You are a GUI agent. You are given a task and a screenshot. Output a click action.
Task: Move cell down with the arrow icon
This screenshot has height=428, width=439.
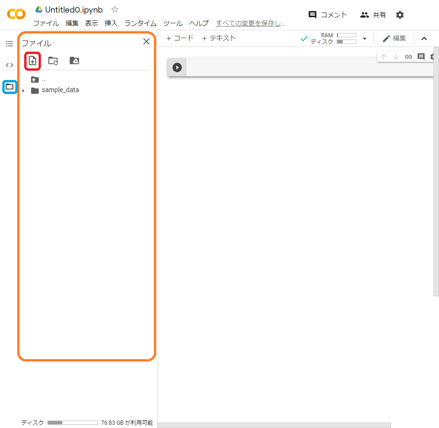(x=396, y=57)
